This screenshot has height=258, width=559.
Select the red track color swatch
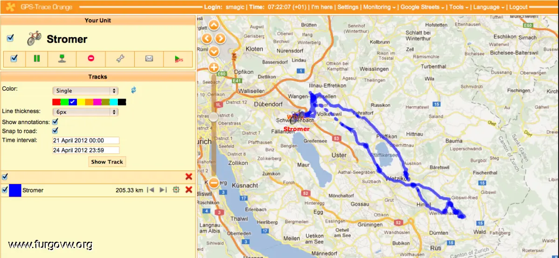pyautogui.click(x=56, y=101)
